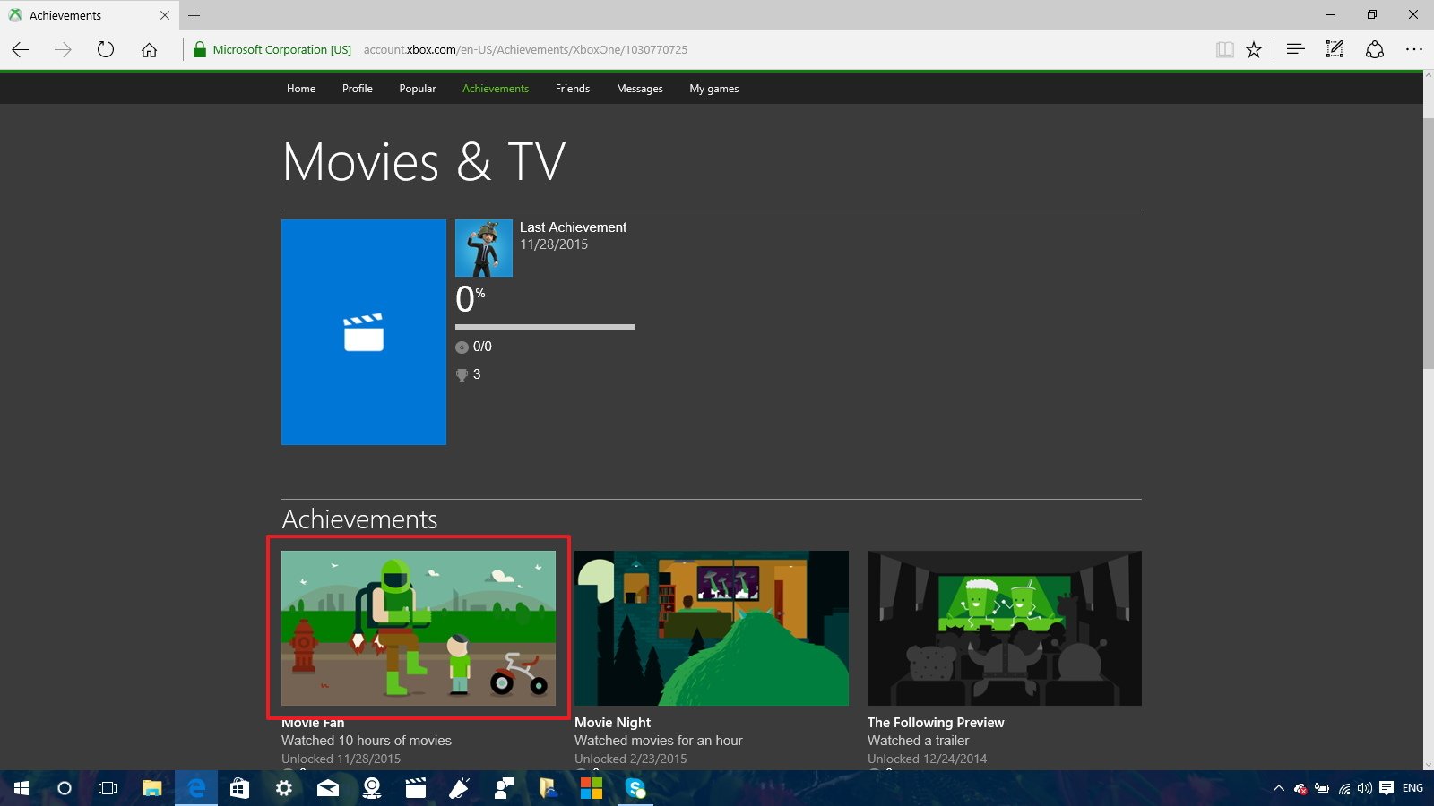Refresh the Xbox achievements page

click(106, 50)
